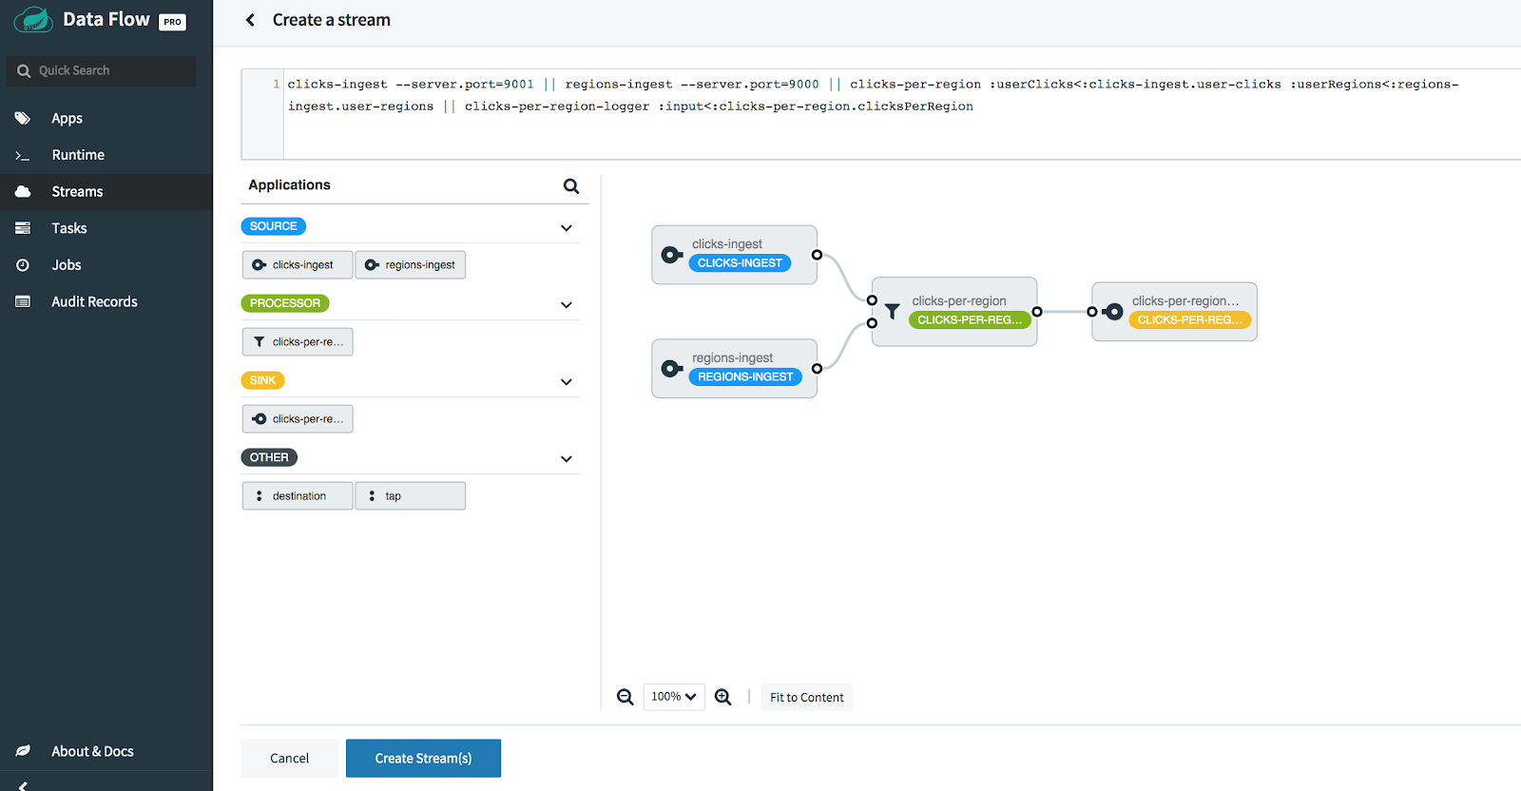Collapse the SOURCE applications group
The height and width of the screenshot is (791, 1521).
click(567, 228)
